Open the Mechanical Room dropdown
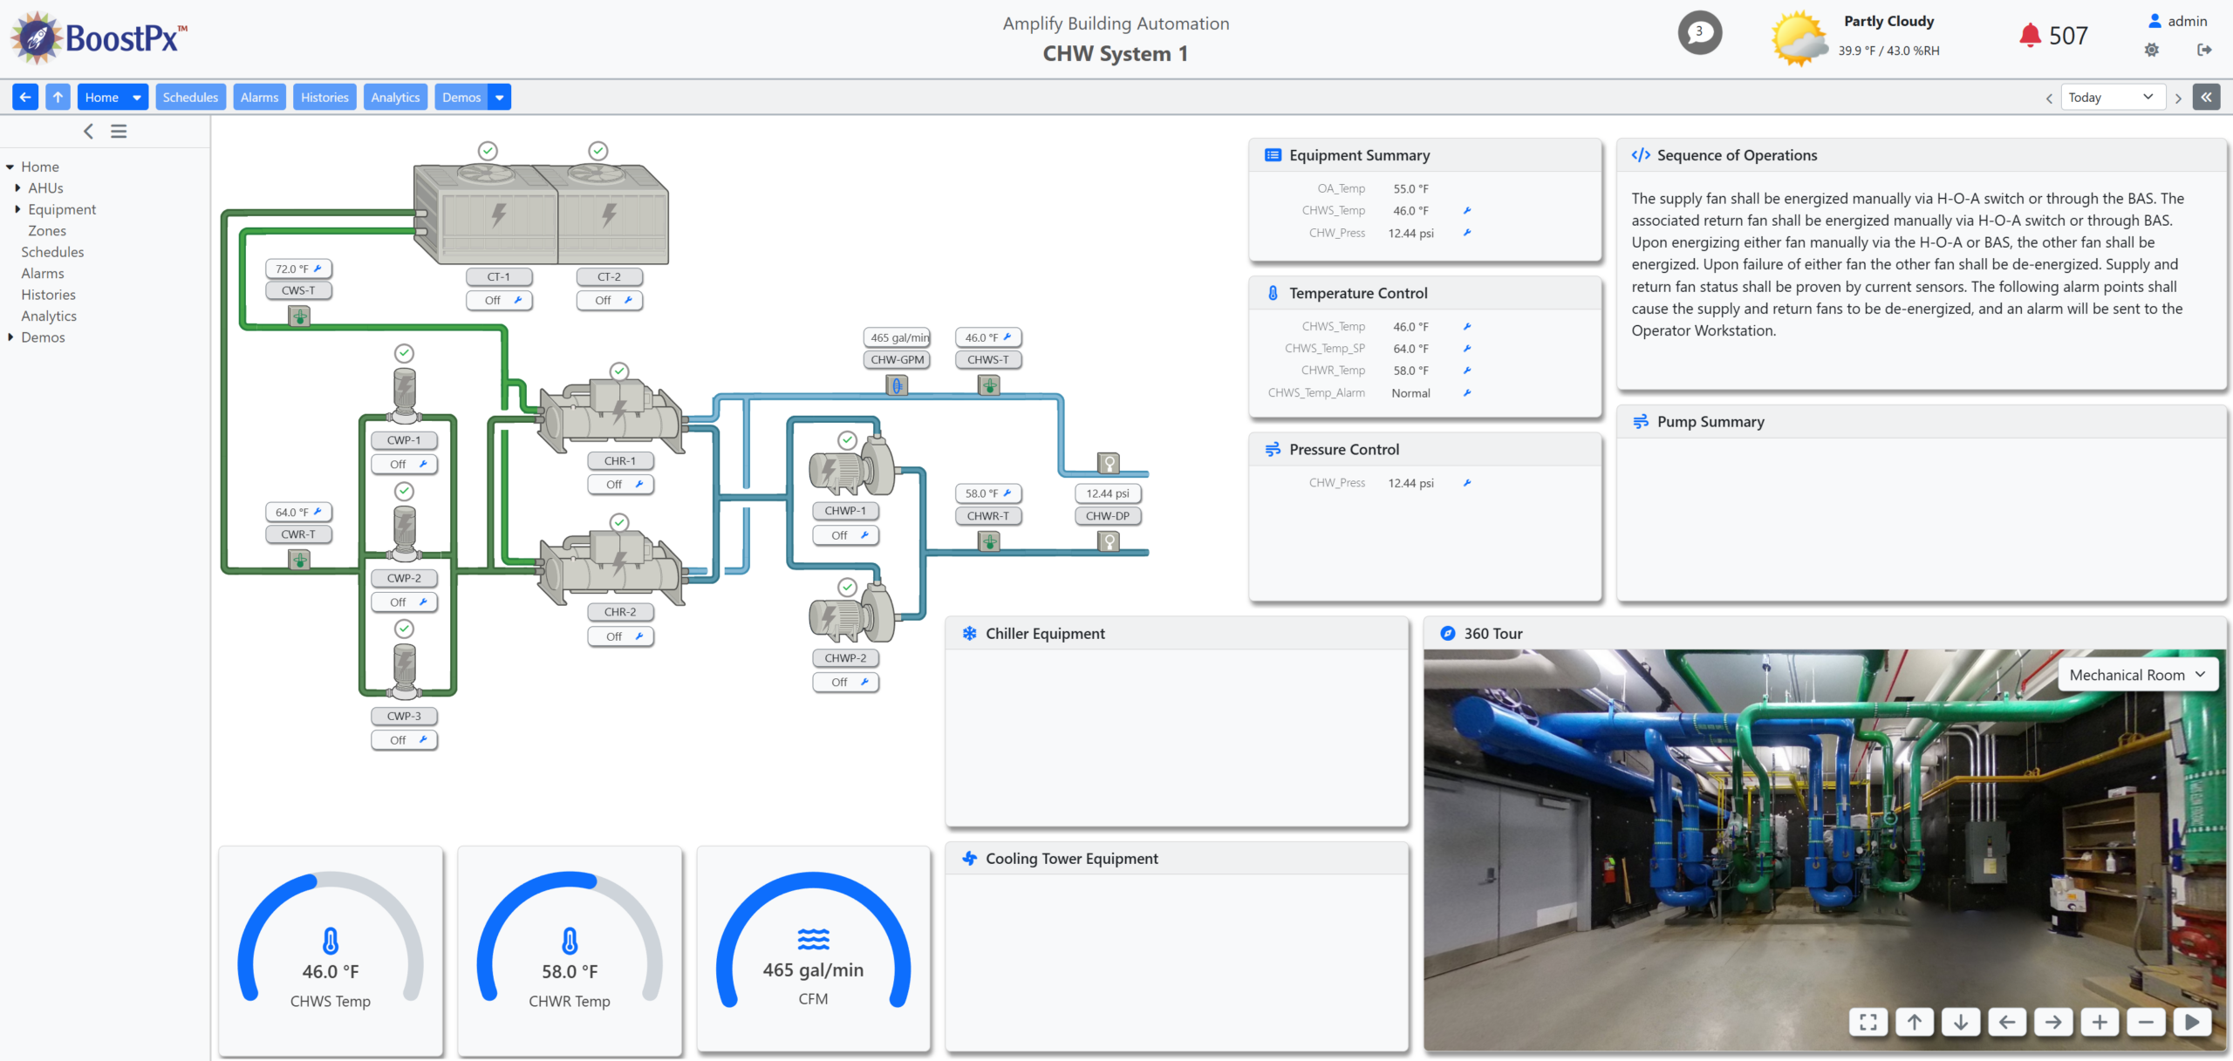The width and height of the screenshot is (2233, 1061). pos(2137,675)
